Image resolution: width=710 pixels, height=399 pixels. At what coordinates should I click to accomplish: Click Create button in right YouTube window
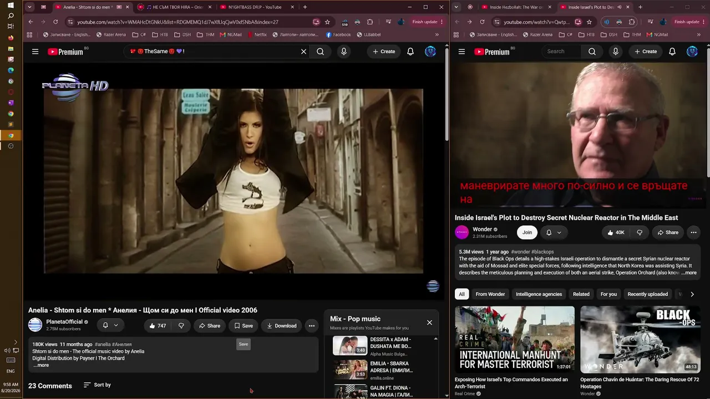[646, 52]
